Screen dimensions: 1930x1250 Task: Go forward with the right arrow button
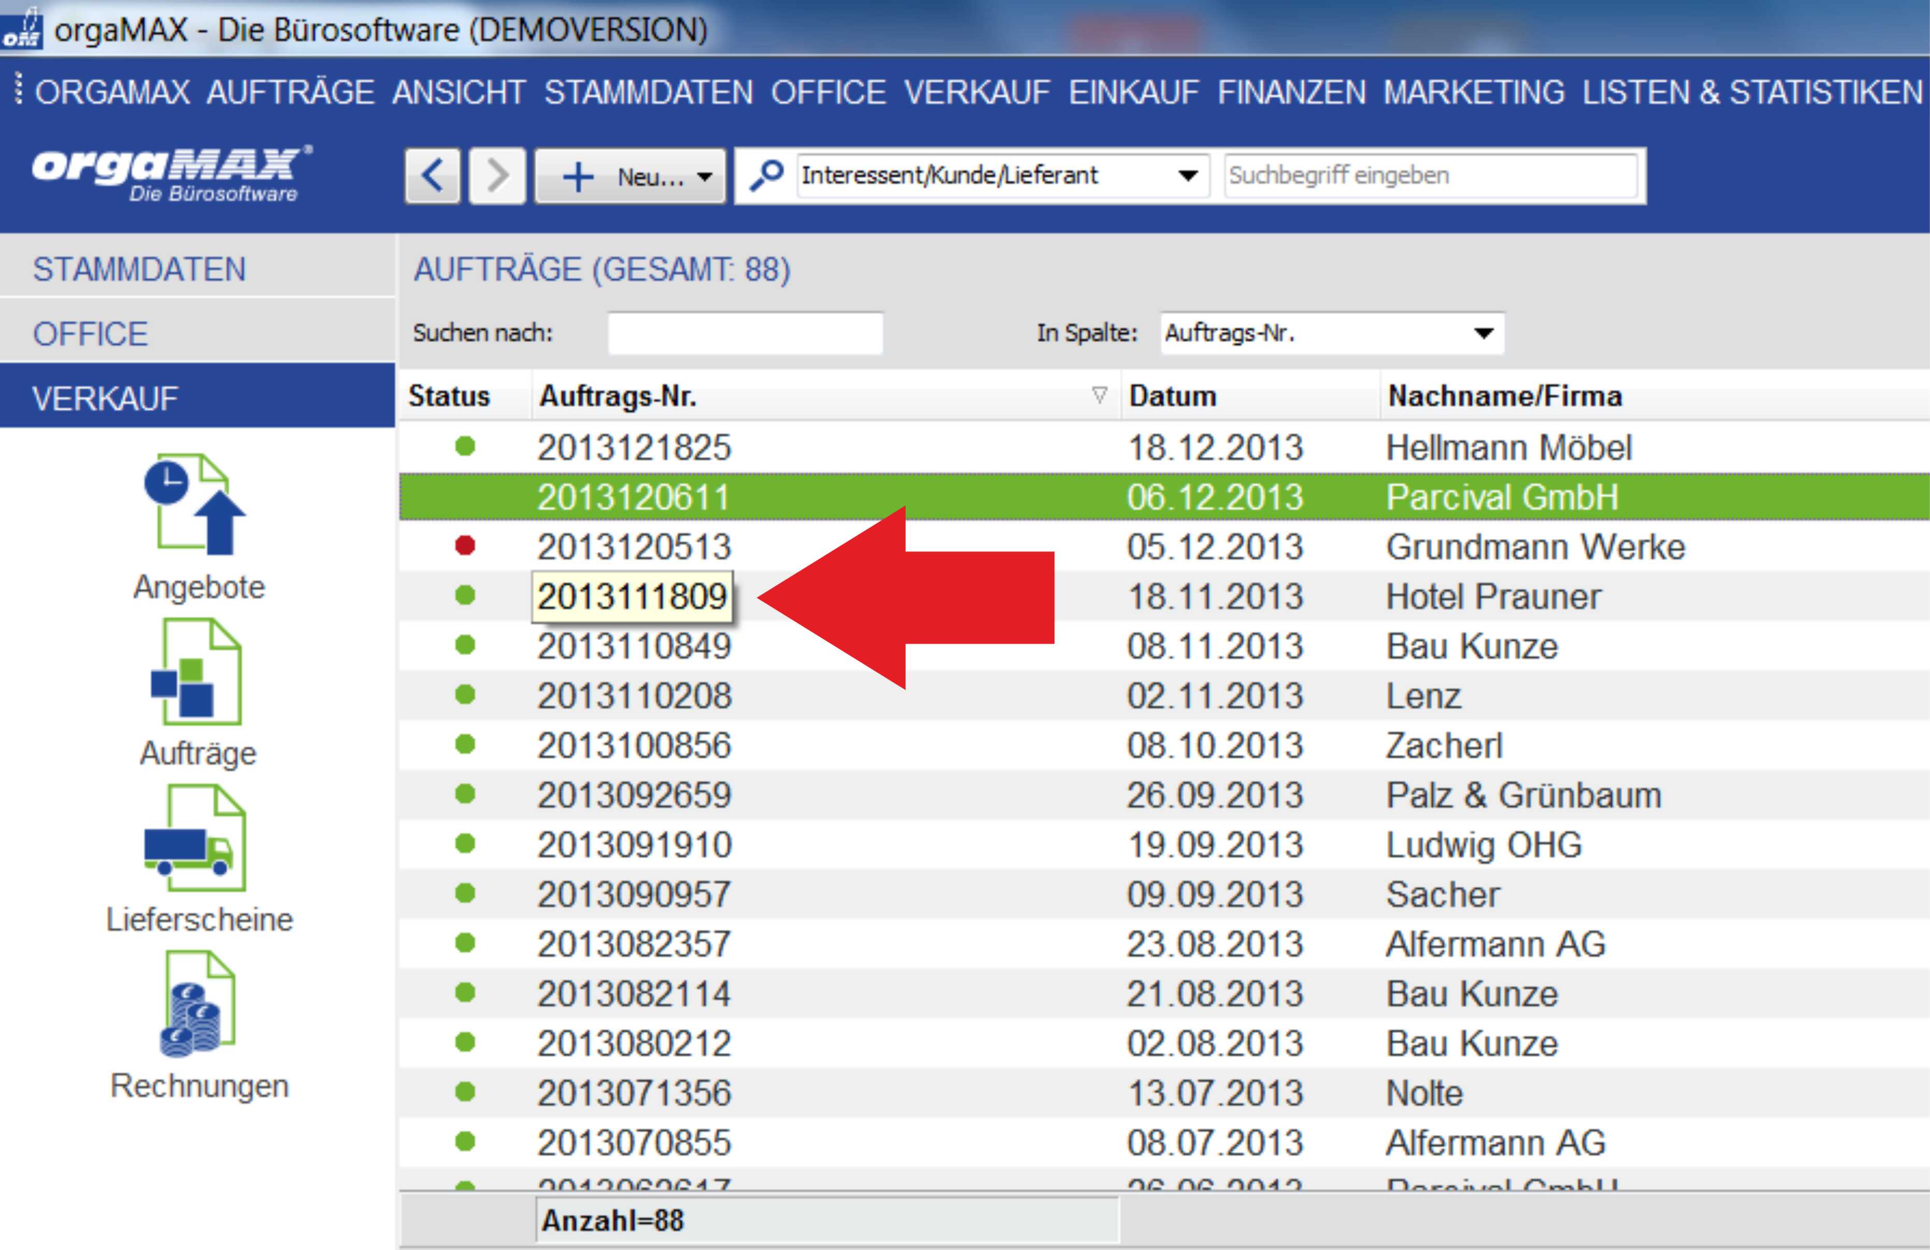[x=497, y=175]
